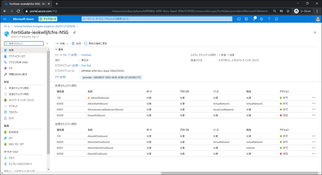Open the notifications bell
322x175 pixels.
click(254, 19)
